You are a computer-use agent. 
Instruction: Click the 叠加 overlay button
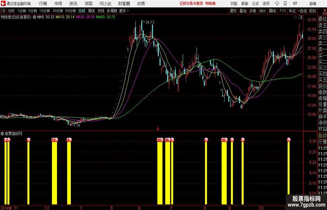(243, 11)
